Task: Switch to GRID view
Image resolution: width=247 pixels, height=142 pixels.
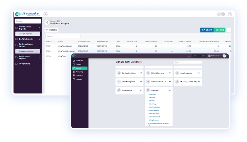Action: (220, 30)
